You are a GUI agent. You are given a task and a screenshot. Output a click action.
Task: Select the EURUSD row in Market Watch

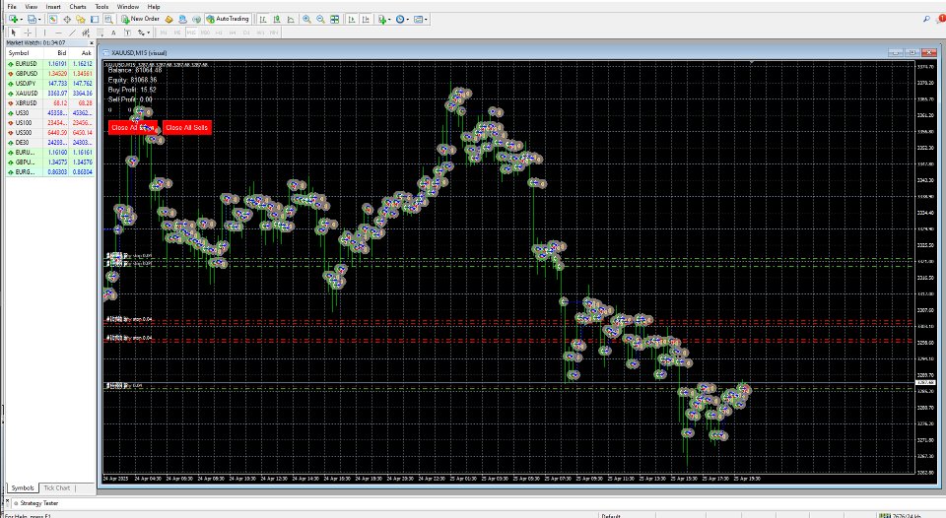50,63
